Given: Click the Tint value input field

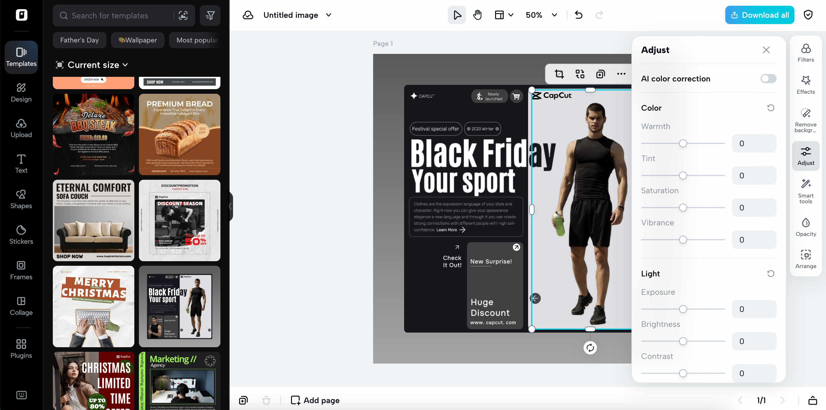Looking at the screenshot, I should pyautogui.click(x=754, y=175).
